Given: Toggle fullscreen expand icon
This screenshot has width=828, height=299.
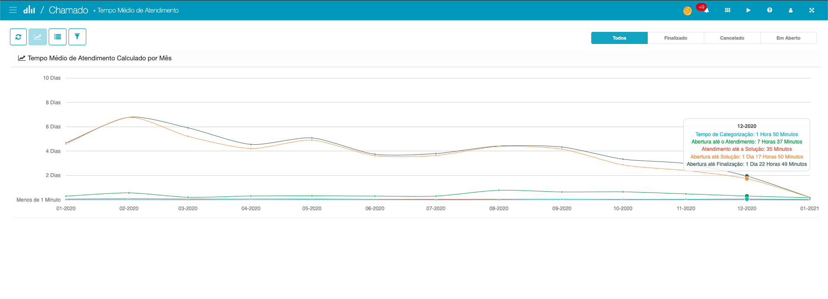Looking at the screenshot, I should [x=812, y=10].
